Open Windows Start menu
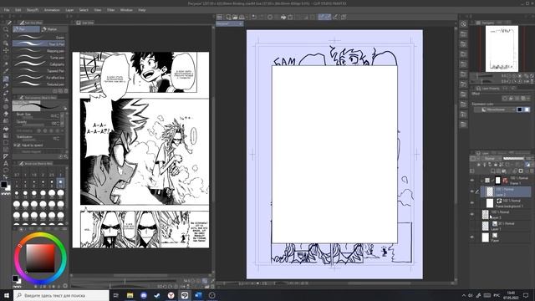 click(x=7, y=295)
